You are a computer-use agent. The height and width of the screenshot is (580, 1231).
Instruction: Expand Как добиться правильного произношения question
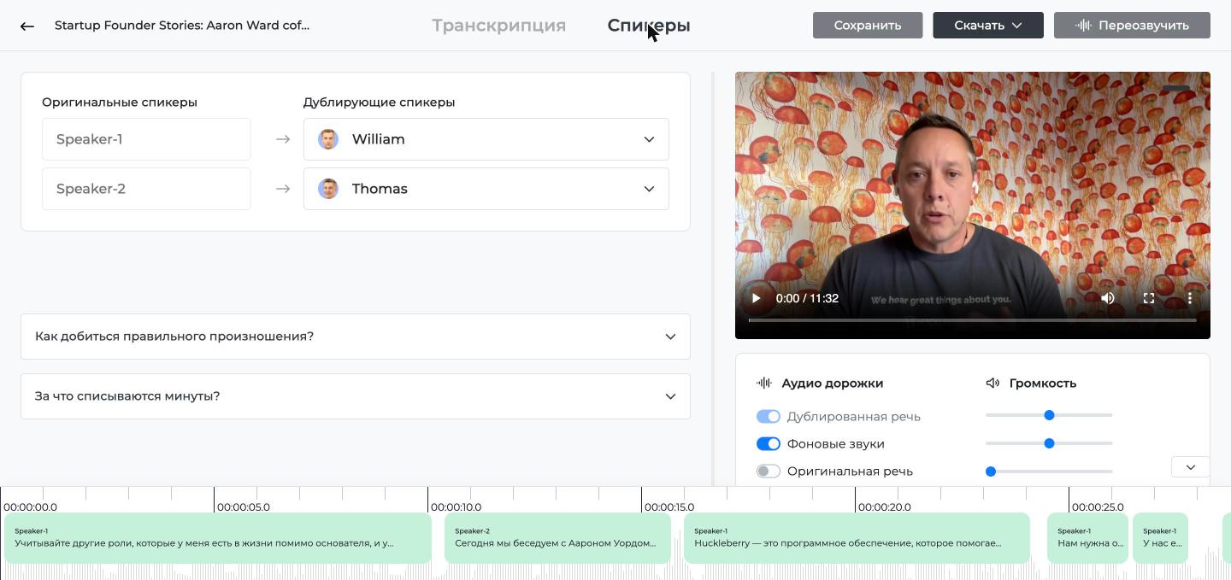(x=356, y=337)
